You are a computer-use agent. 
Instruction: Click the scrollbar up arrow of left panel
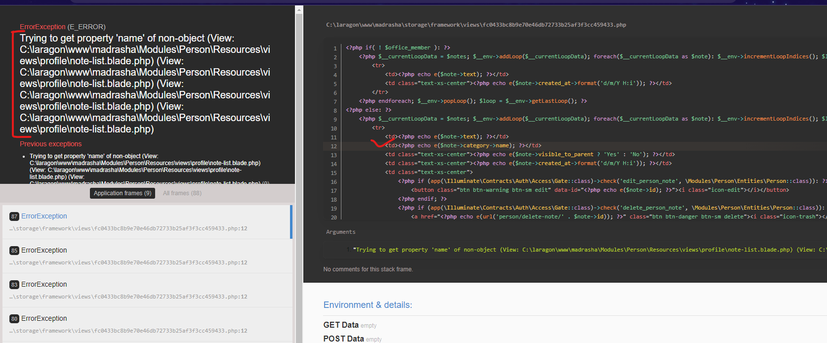pos(299,9)
